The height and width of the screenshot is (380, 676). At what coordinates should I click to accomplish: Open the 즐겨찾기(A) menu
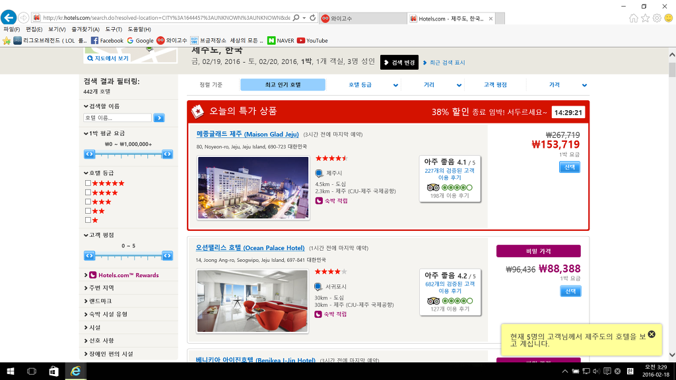[x=85, y=29]
